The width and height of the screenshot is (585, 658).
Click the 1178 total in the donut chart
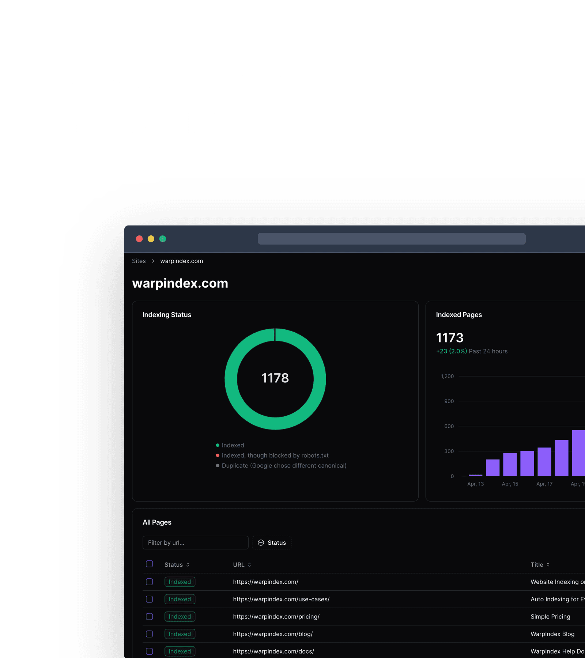click(x=275, y=378)
